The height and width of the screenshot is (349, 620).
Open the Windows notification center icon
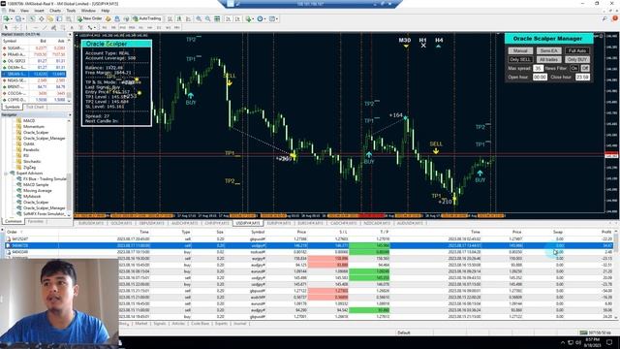click(x=609, y=342)
